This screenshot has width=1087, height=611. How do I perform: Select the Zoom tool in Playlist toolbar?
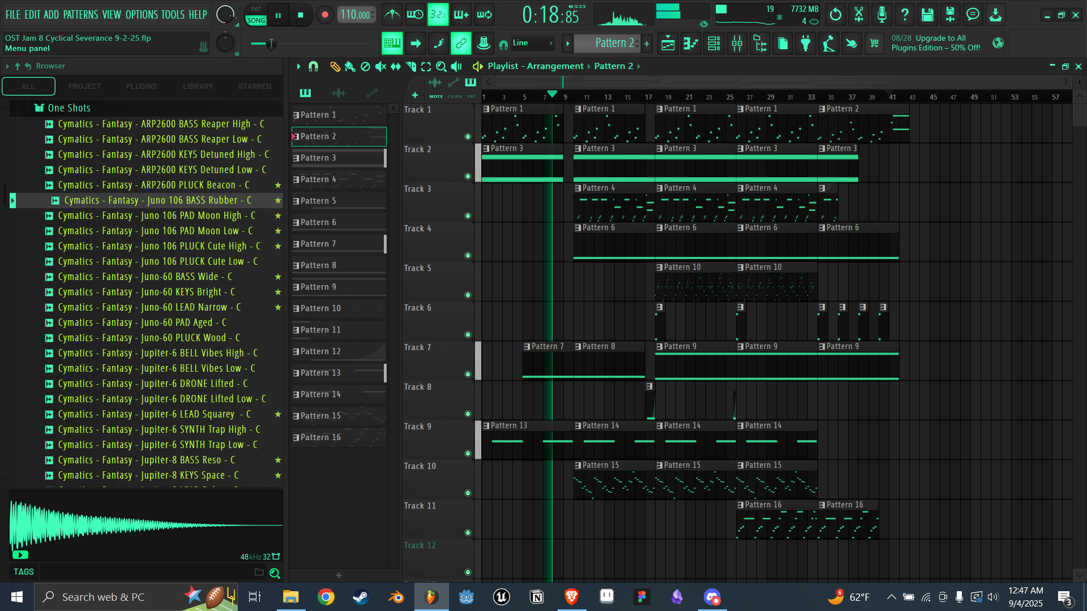[441, 67]
